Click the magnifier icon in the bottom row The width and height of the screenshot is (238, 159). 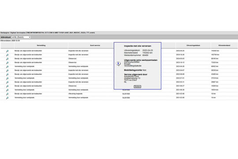7,98
